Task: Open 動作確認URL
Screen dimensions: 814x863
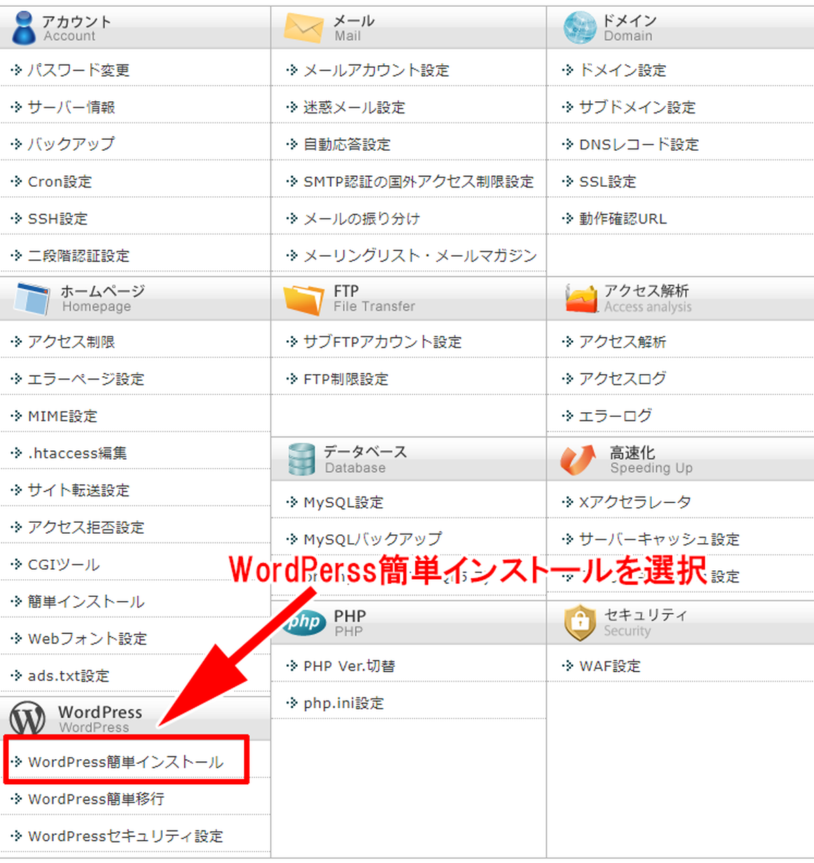Action: (x=623, y=219)
